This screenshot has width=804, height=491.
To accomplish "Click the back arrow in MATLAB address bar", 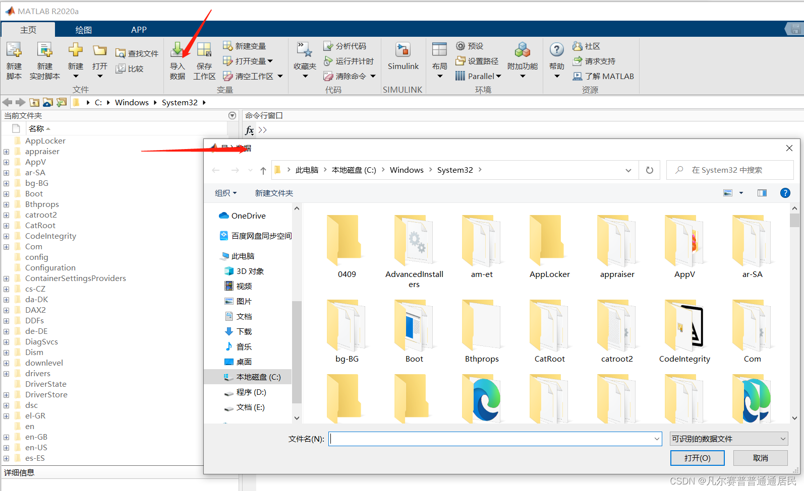I will tap(8, 102).
